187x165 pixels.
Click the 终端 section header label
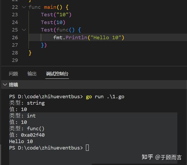pyautogui.click(x=13, y=85)
